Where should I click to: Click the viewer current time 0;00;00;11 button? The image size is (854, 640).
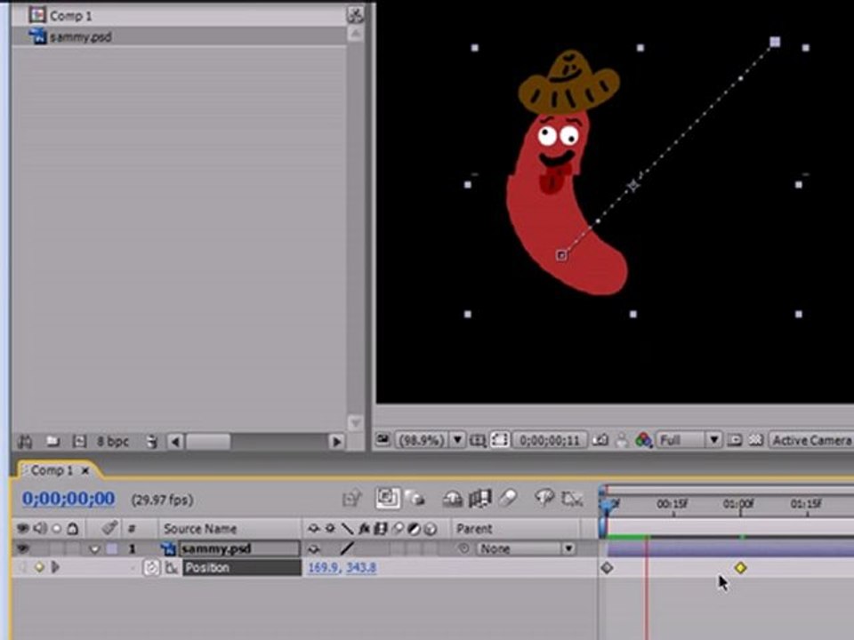click(x=550, y=440)
